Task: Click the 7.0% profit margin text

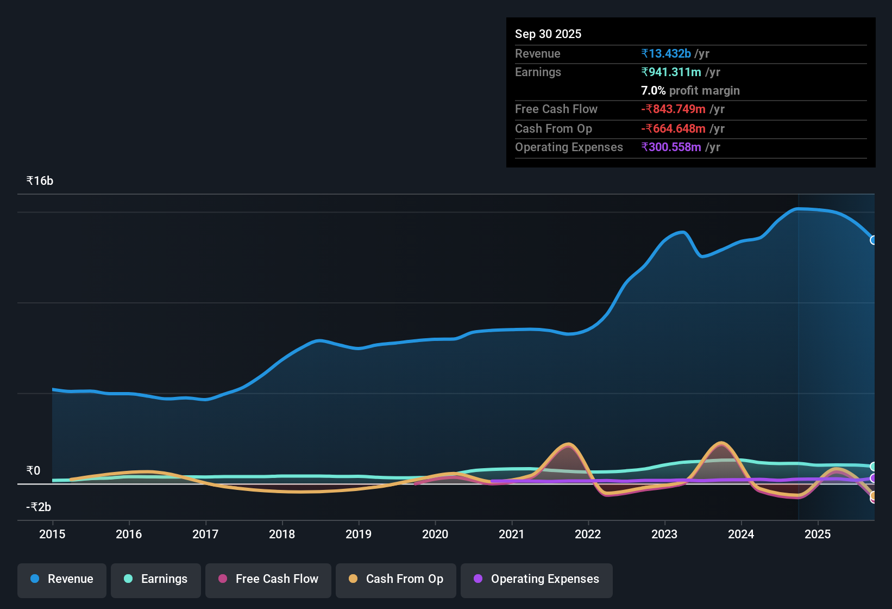Action: pyautogui.click(x=690, y=91)
